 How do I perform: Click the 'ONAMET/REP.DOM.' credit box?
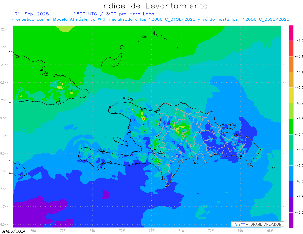pyautogui.click(x=258, y=224)
